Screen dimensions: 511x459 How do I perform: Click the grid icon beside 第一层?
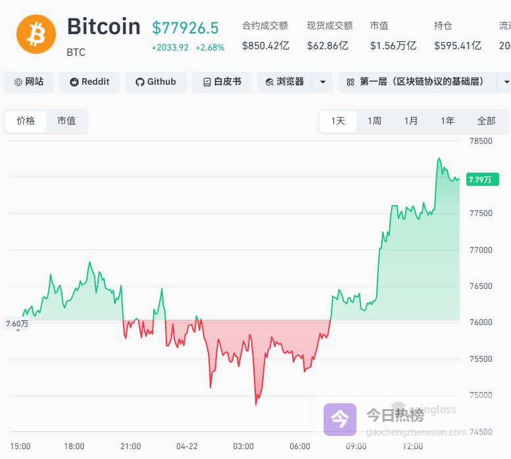click(351, 82)
